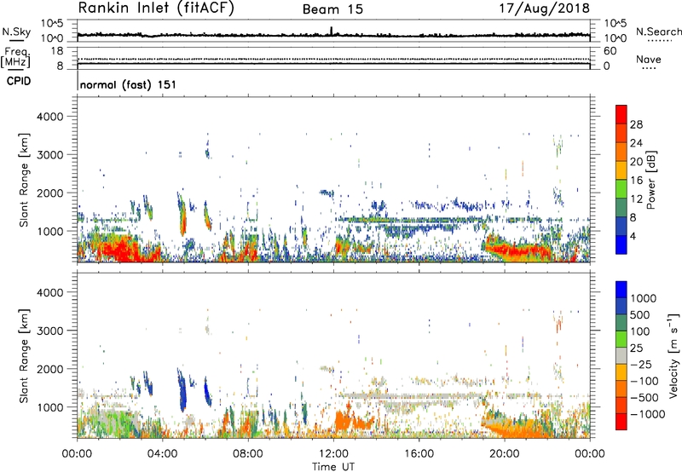Select the "N.Sky" legend label
The width and height of the screenshot is (682, 472).
pyautogui.click(x=16, y=32)
